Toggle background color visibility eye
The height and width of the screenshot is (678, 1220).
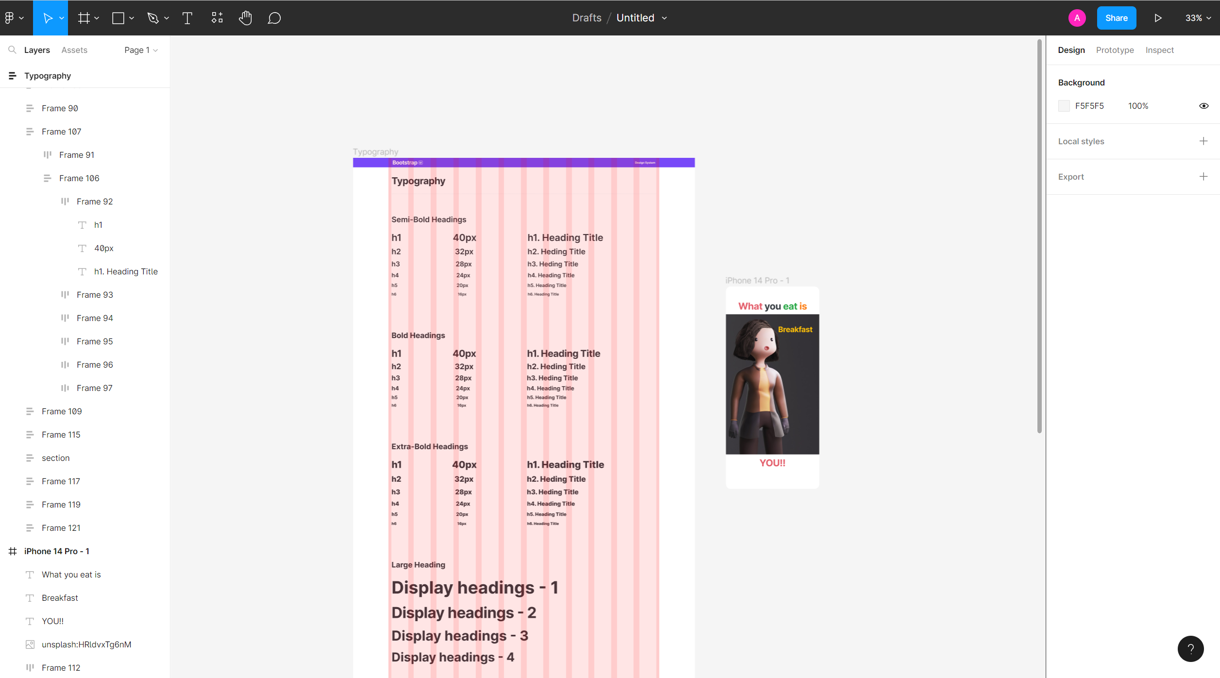point(1203,106)
